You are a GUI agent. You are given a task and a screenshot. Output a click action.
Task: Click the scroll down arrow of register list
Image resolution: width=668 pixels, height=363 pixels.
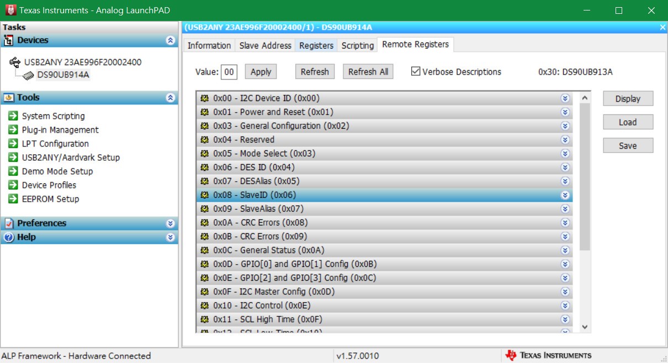pos(585,327)
